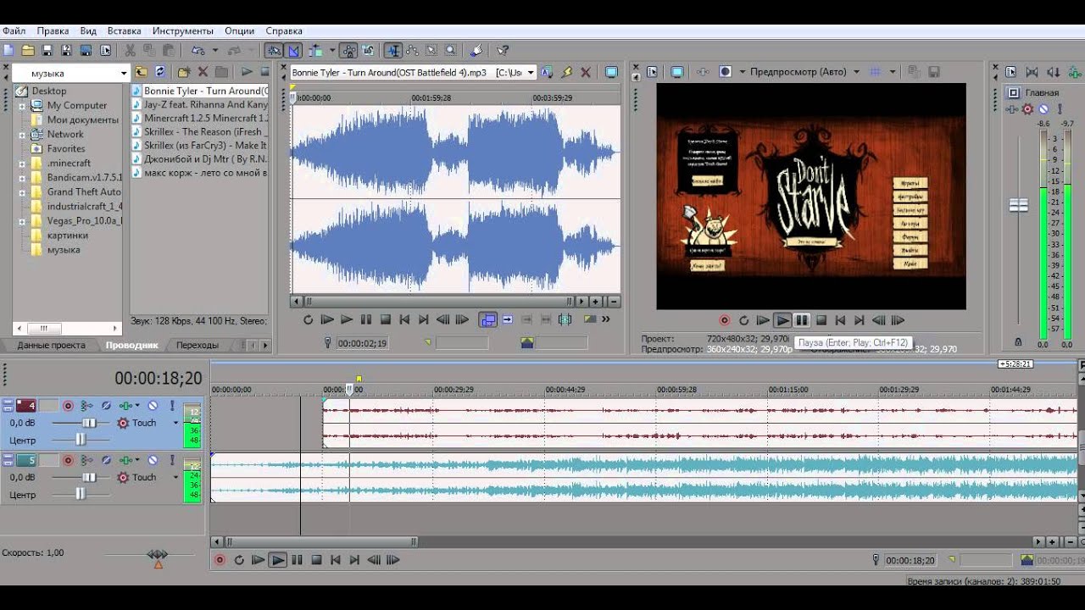Open Предпросмотр (Авто) quality dropdown
Screen dimensions: 1085x610
coord(856,72)
